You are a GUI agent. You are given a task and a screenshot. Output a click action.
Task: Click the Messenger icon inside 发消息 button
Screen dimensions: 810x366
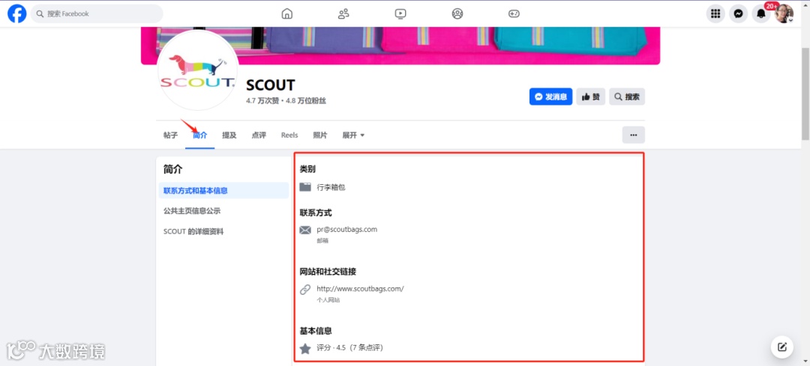(538, 97)
